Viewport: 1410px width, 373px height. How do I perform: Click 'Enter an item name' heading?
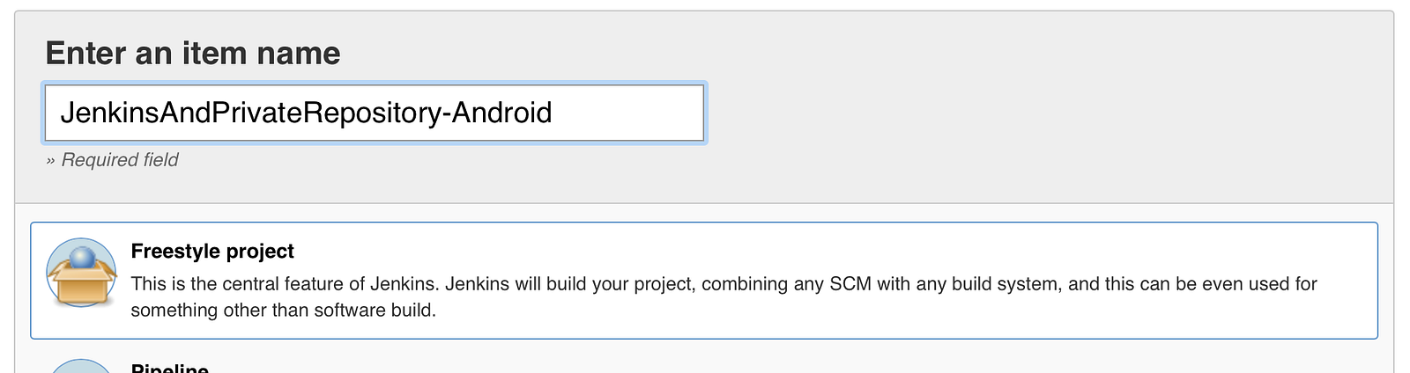point(193,54)
